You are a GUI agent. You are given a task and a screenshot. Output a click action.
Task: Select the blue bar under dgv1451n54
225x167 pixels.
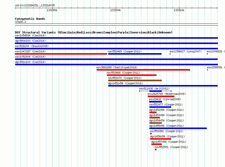pos(163,86)
